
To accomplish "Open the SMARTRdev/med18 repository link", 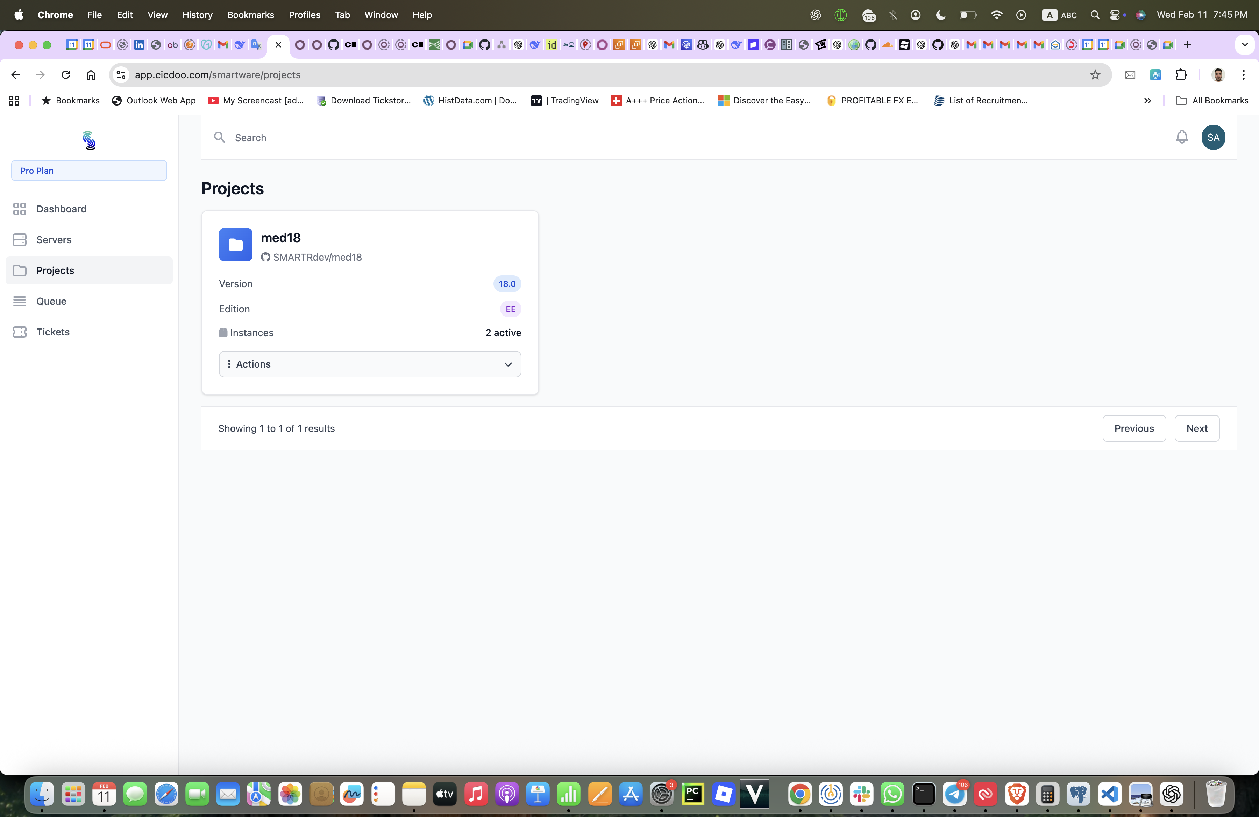I will click(317, 257).
